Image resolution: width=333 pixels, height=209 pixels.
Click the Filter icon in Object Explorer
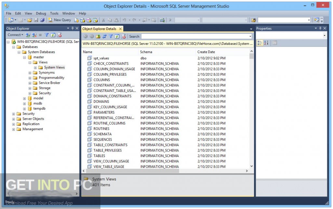coord(47,35)
